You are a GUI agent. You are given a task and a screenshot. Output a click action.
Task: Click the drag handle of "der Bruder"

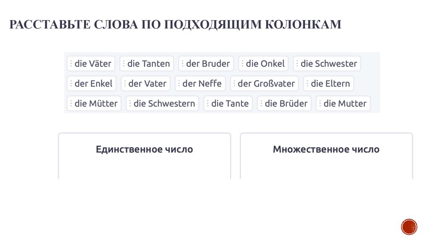tap(183, 64)
